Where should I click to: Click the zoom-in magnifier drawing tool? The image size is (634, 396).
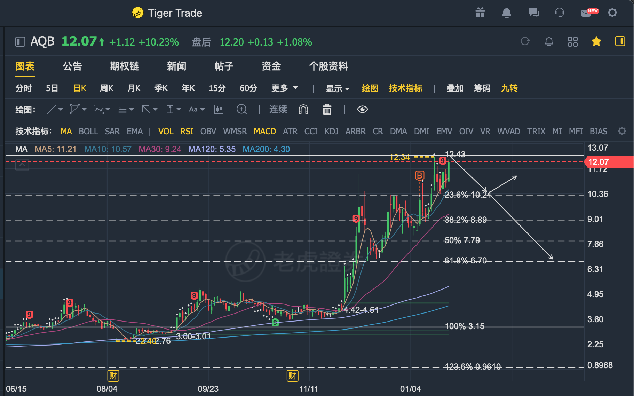click(x=241, y=110)
